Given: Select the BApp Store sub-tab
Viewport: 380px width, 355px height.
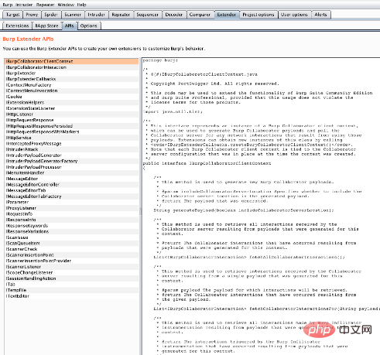Looking at the screenshot, I should click(x=46, y=26).
